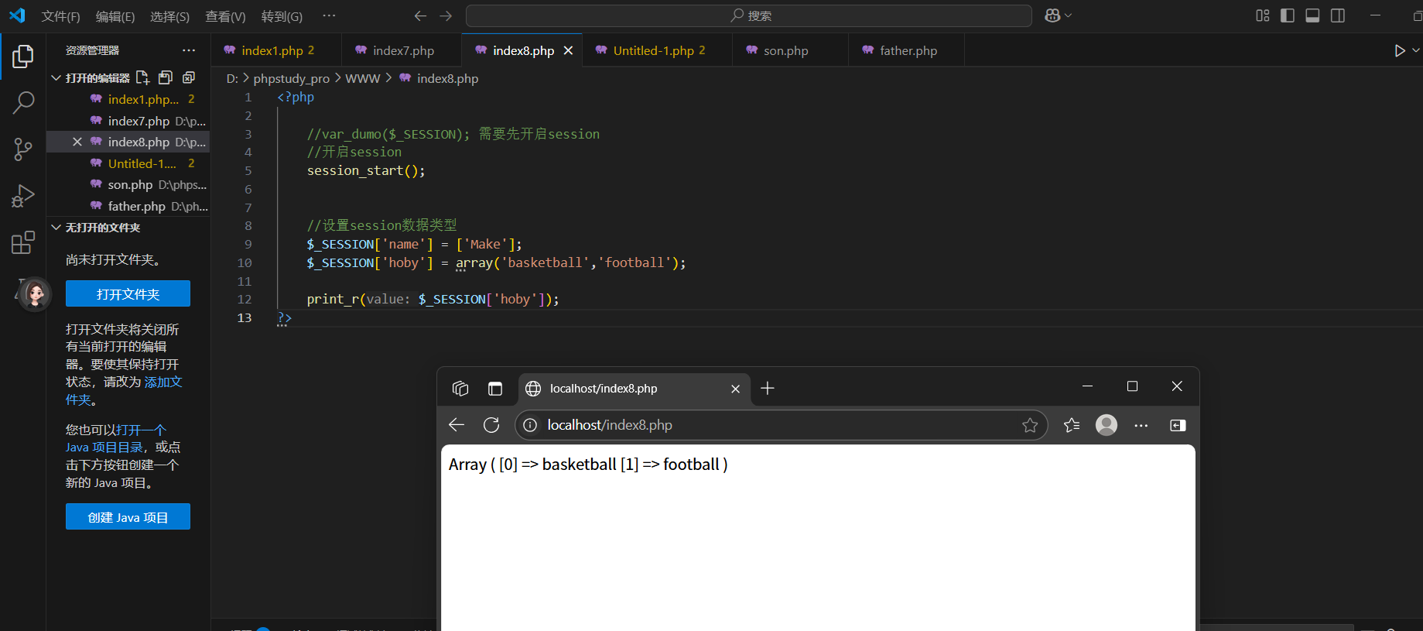Switch to son.php tab

tap(790, 50)
